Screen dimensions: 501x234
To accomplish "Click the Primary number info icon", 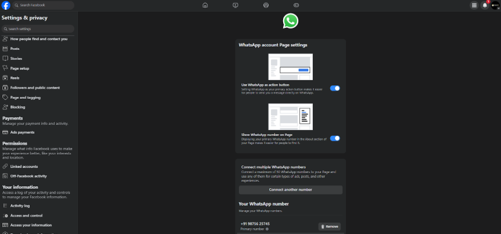I will pos(267,229).
